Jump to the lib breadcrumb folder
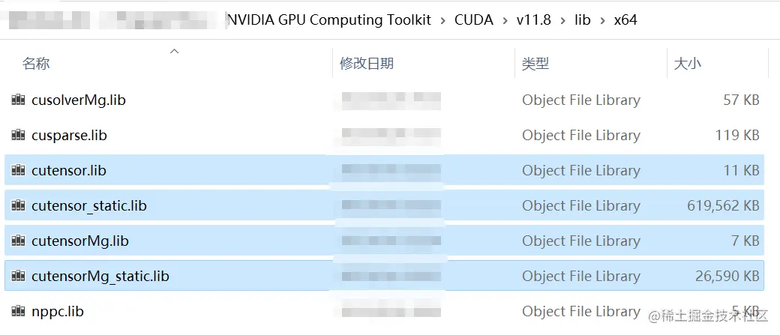The height and width of the screenshot is (335, 780). [x=583, y=20]
